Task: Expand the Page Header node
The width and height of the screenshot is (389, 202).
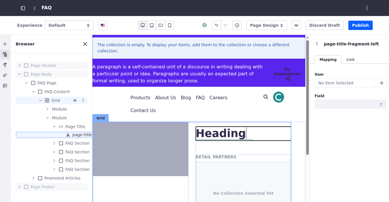Action: click(19, 65)
